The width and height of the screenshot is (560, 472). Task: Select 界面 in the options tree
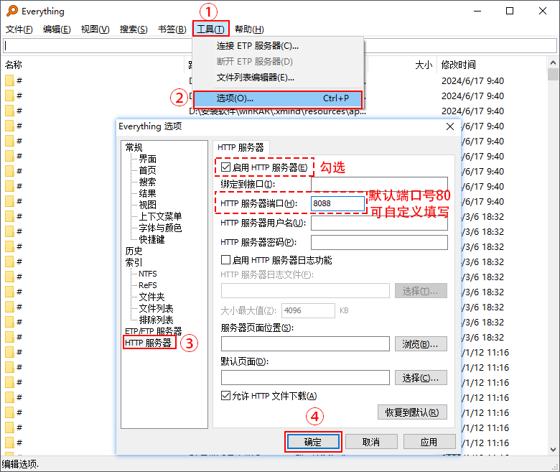click(x=147, y=159)
